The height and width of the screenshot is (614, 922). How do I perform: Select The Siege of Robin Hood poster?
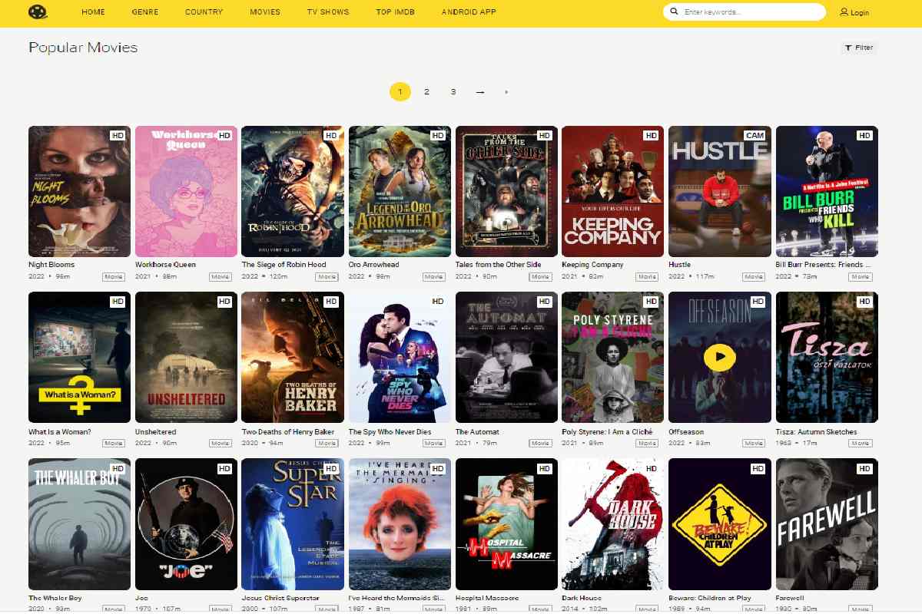[x=293, y=191]
